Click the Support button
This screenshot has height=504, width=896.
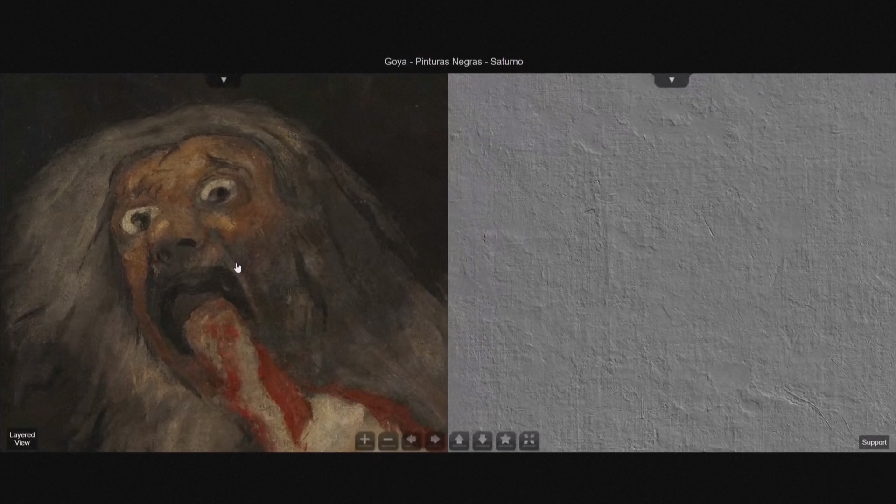(x=874, y=442)
